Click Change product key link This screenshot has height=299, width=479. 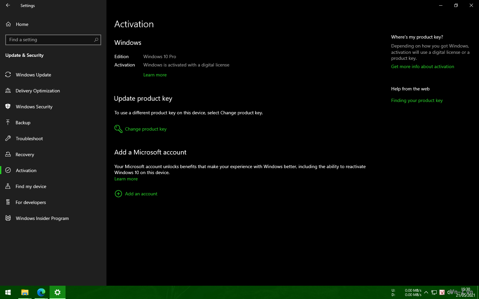(146, 129)
